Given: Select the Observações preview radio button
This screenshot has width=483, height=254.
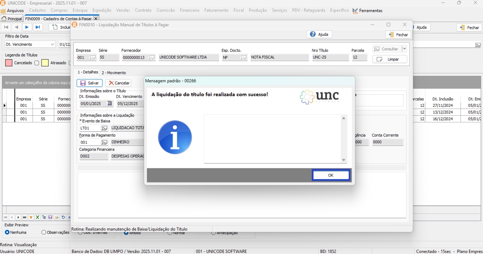Looking at the screenshot, I should point(44,232).
